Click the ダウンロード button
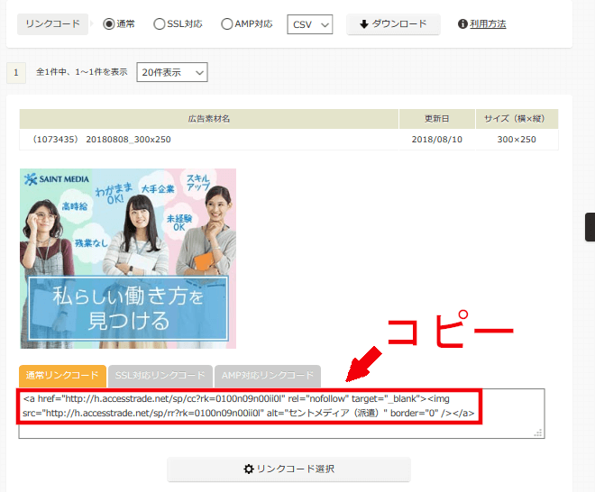595x492 pixels. point(393,24)
